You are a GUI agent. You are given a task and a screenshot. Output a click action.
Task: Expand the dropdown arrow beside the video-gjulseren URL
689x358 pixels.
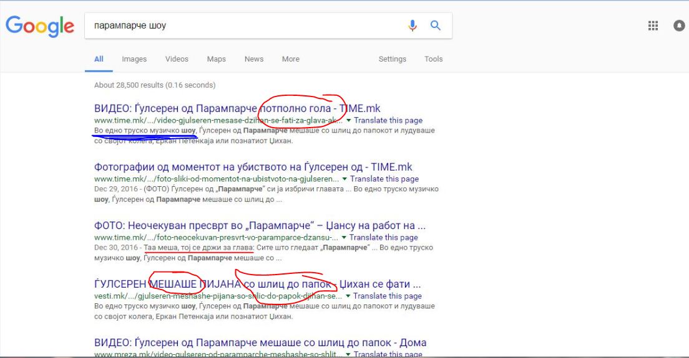click(348, 121)
